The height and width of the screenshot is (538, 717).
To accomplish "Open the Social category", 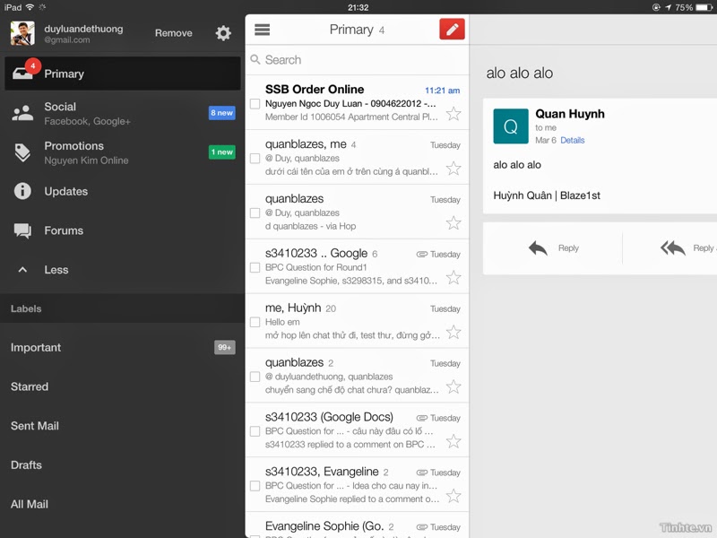I will pyautogui.click(x=123, y=113).
